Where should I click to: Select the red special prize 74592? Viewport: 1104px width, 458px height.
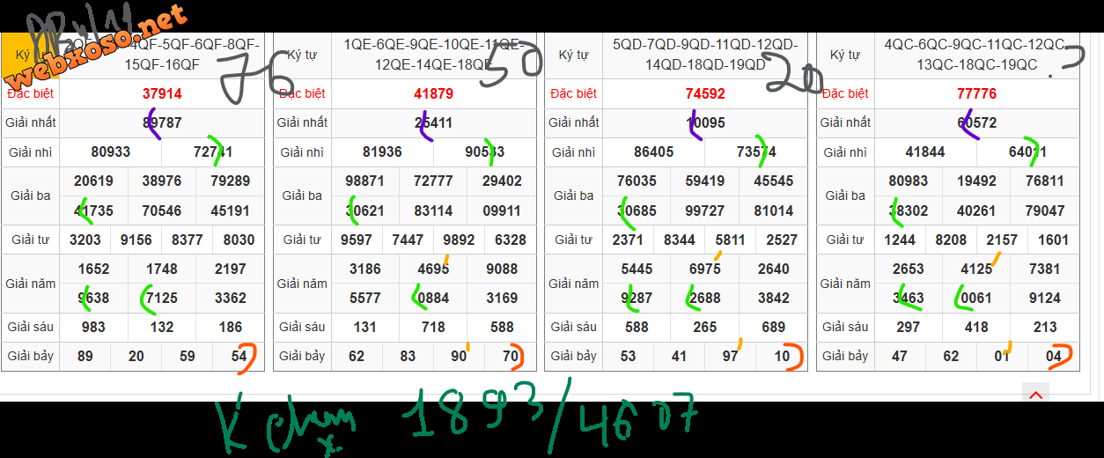(x=705, y=93)
